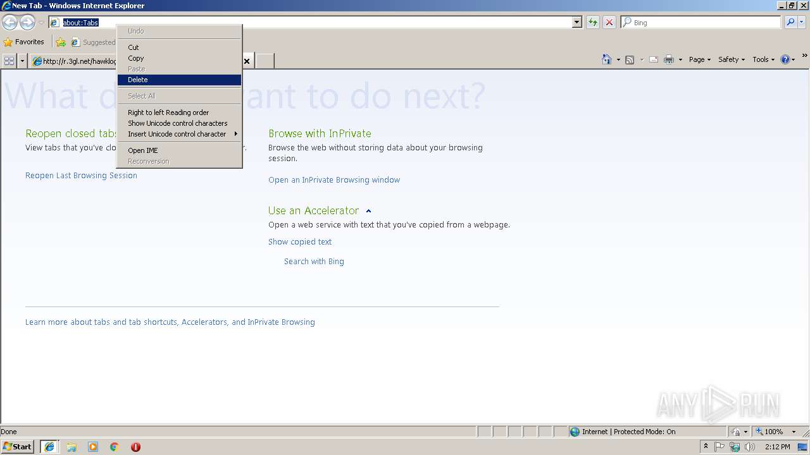Open the Suggested Sites favorites bar item
This screenshot has height=455, width=810.
94,42
